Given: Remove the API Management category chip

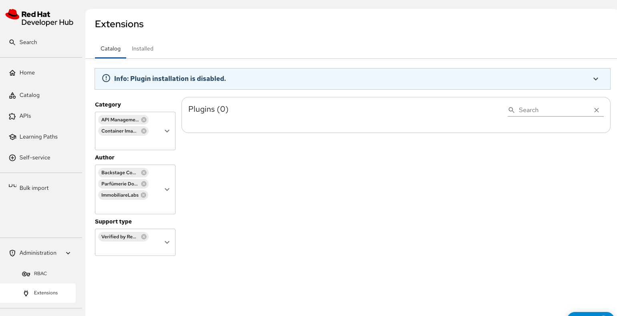Looking at the screenshot, I should 144,120.
